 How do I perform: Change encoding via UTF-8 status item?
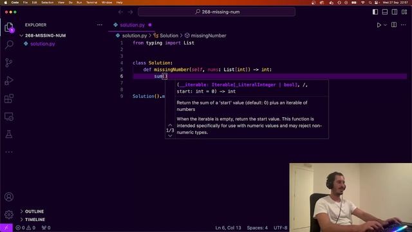(x=281, y=227)
